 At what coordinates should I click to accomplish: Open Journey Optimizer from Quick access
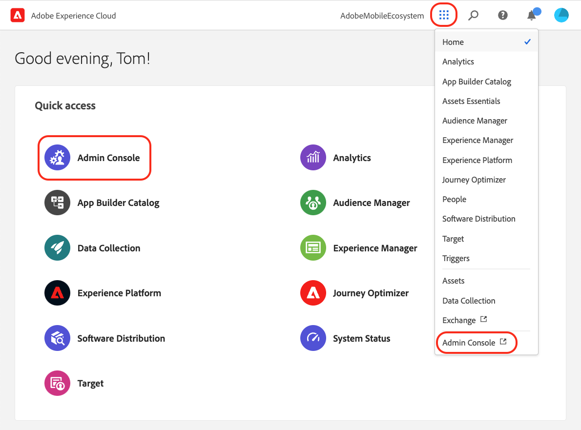tap(354, 293)
